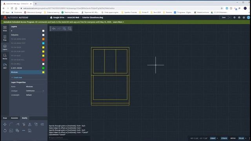Viewport: 251px width, 141px height.
Task: Select the Windows layer row
Action: (28, 72)
